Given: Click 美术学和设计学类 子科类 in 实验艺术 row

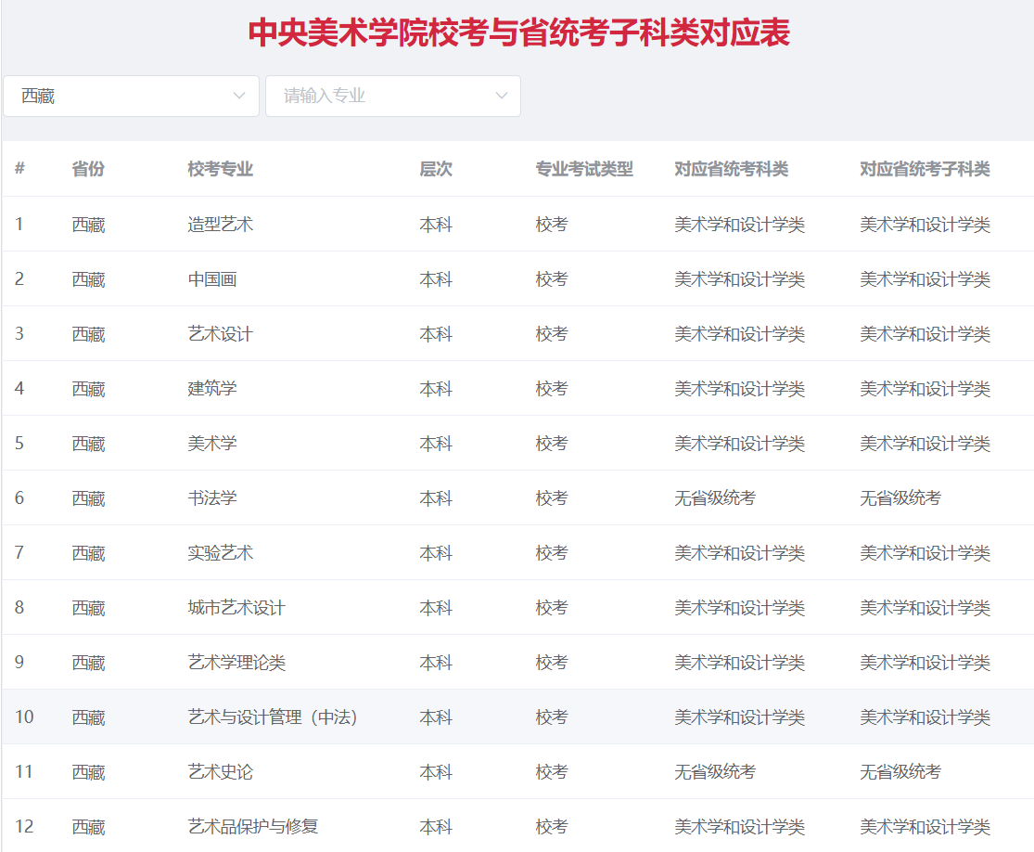Looking at the screenshot, I should [925, 553].
